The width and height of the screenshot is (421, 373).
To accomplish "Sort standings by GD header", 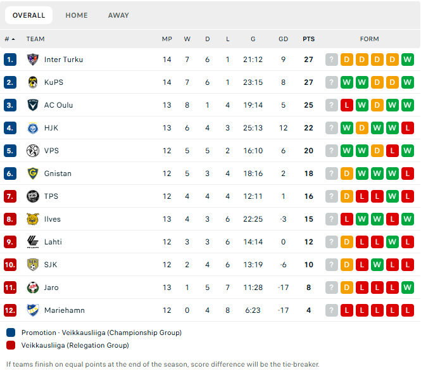I will point(283,39).
